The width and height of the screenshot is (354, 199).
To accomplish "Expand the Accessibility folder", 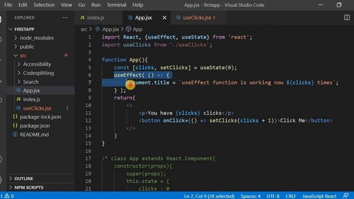I will pos(37,64).
